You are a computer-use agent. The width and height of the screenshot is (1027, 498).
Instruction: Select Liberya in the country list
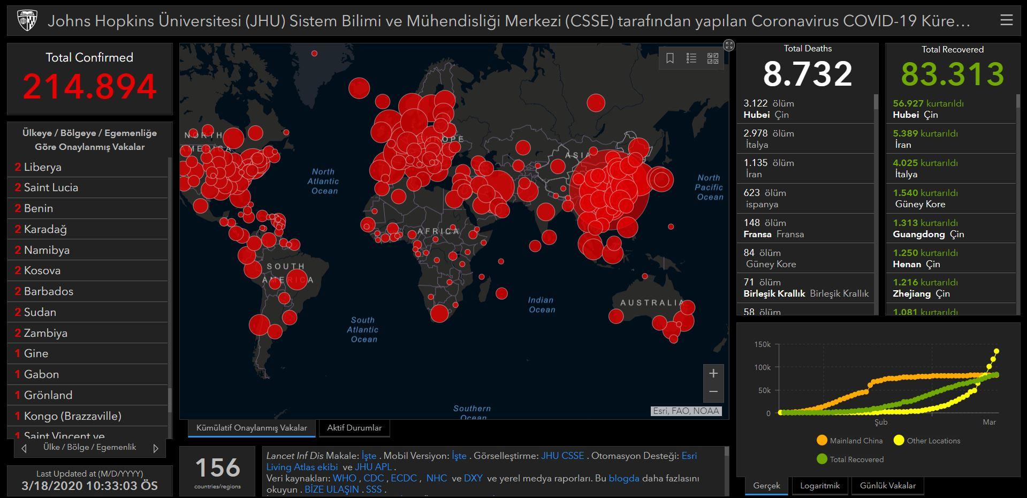88,167
